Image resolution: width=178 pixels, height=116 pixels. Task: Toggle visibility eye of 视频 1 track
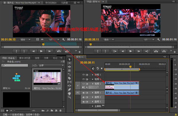(x=83, y=84)
